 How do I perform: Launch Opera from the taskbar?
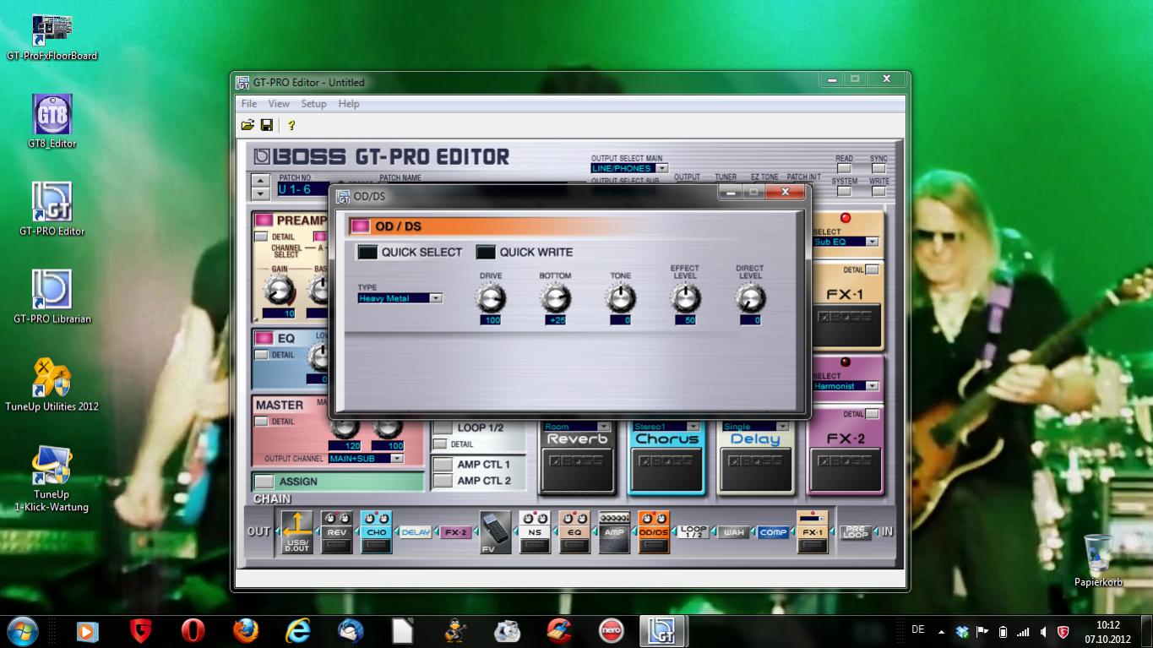(193, 631)
